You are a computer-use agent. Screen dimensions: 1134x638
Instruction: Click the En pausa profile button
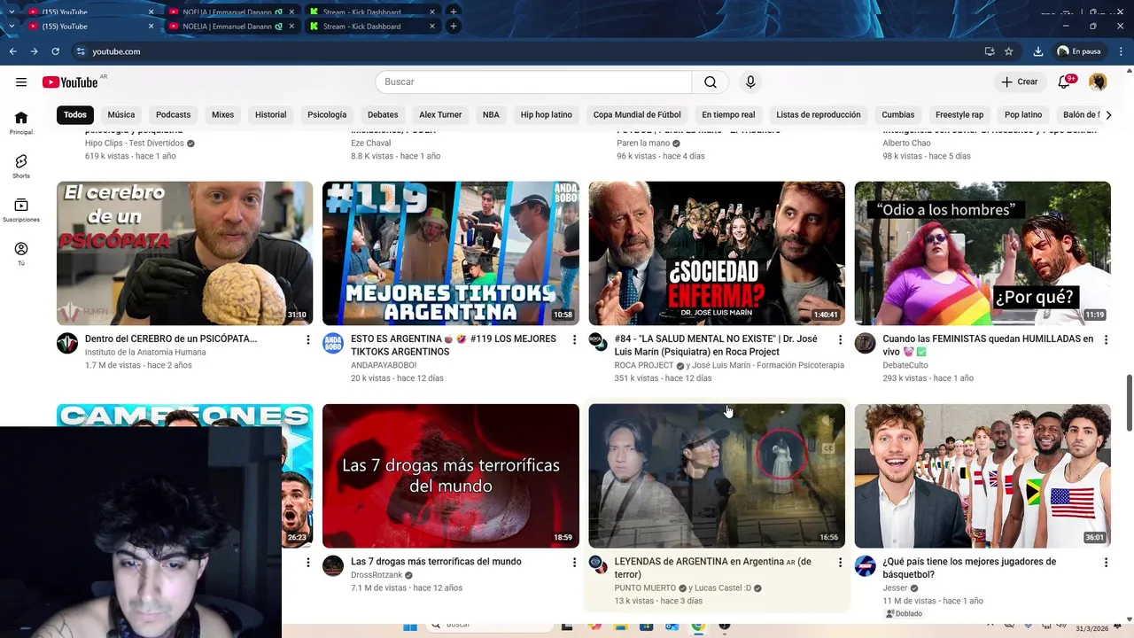coord(1079,51)
